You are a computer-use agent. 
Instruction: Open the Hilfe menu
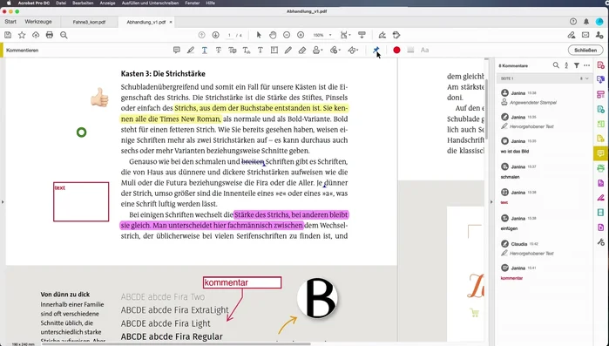[211, 3]
